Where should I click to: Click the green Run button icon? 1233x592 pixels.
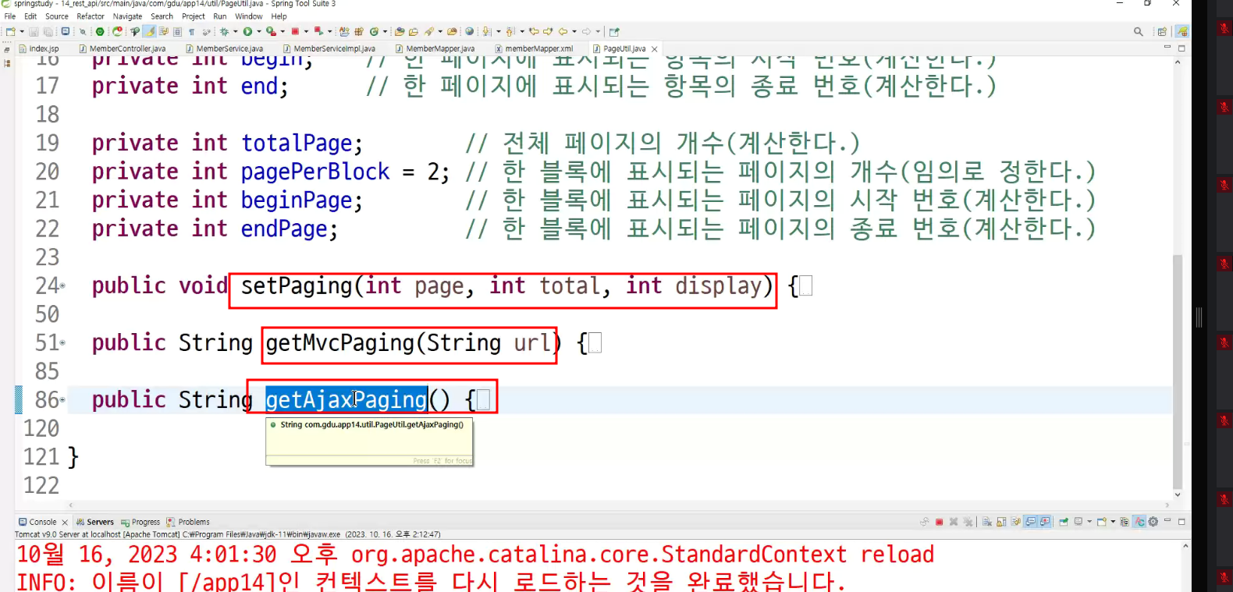(247, 31)
